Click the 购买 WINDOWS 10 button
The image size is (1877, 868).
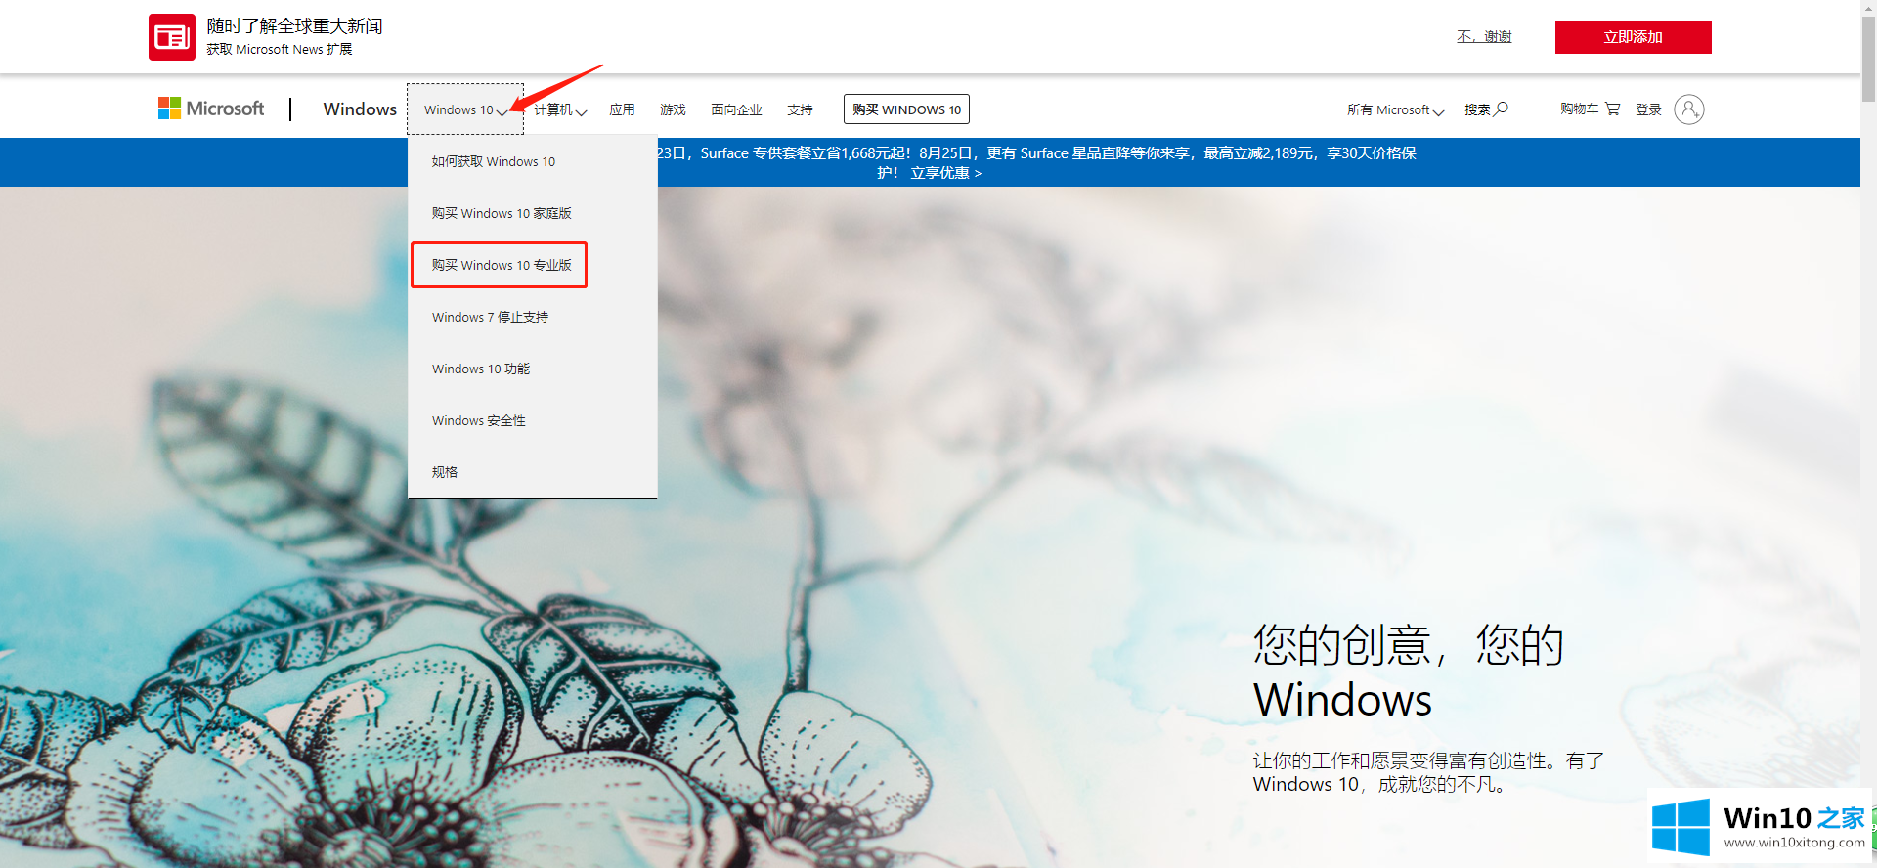[x=906, y=108]
